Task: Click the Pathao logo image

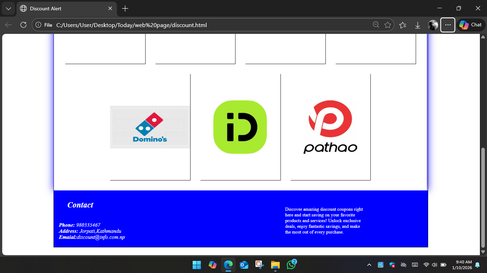Action: (x=330, y=127)
